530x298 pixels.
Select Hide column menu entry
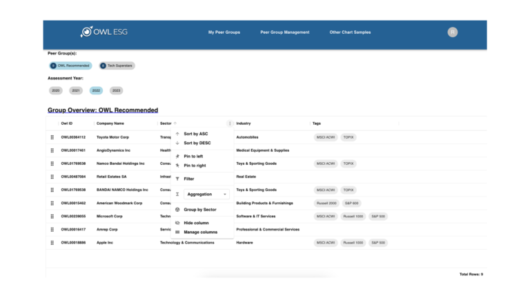tap(202, 223)
